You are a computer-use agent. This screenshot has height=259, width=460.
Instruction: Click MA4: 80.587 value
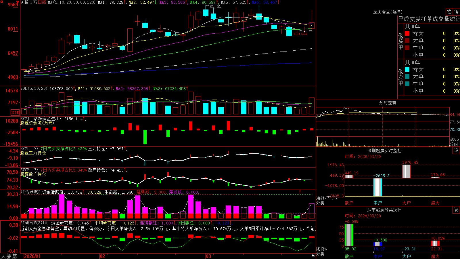(203, 2)
